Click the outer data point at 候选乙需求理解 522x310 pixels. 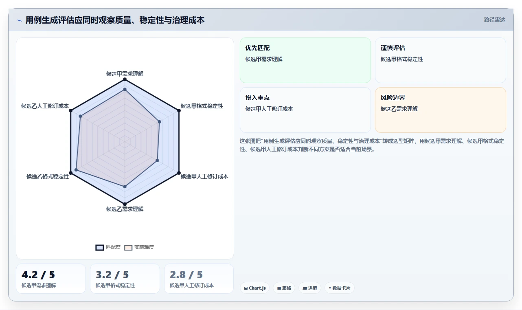125,204
